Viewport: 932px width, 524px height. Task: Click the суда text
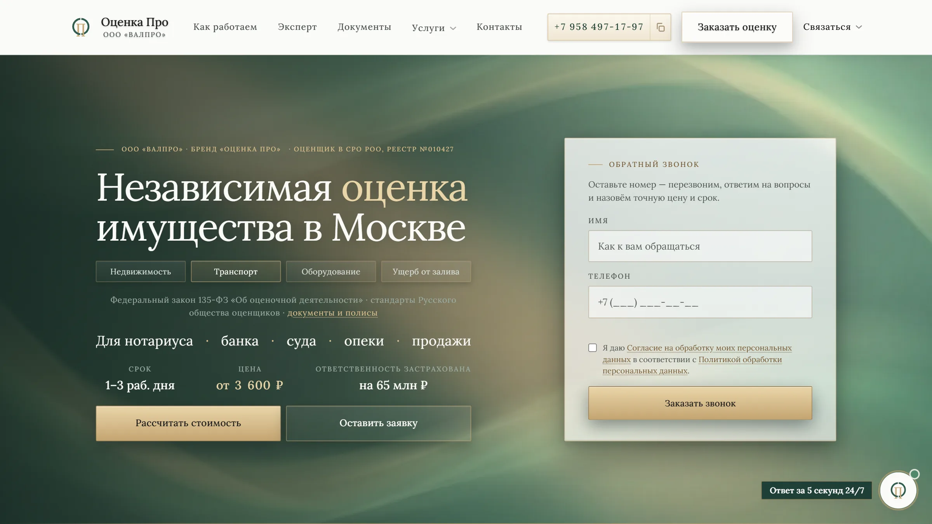point(301,341)
